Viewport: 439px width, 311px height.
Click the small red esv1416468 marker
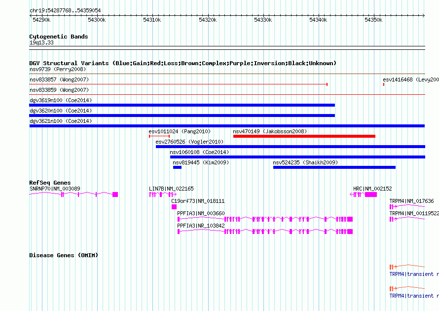pos(384,84)
